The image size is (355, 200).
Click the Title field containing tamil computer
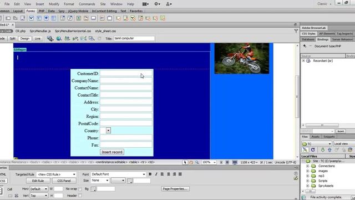click(x=134, y=38)
